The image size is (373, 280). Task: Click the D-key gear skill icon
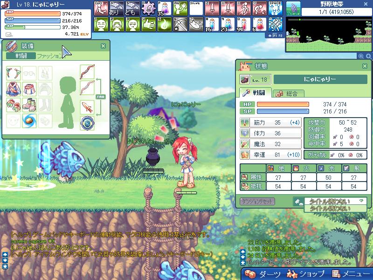(149, 8)
